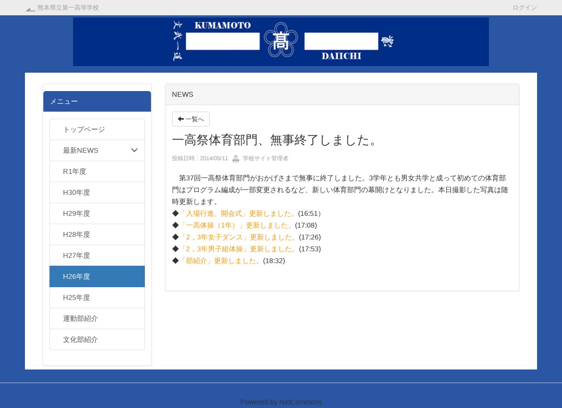Open the 「2，3年女子ダンス」更新しました link
This screenshot has height=408, width=562.
pos(239,237)
